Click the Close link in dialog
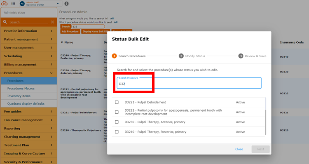309x164 pixels. 239,149
